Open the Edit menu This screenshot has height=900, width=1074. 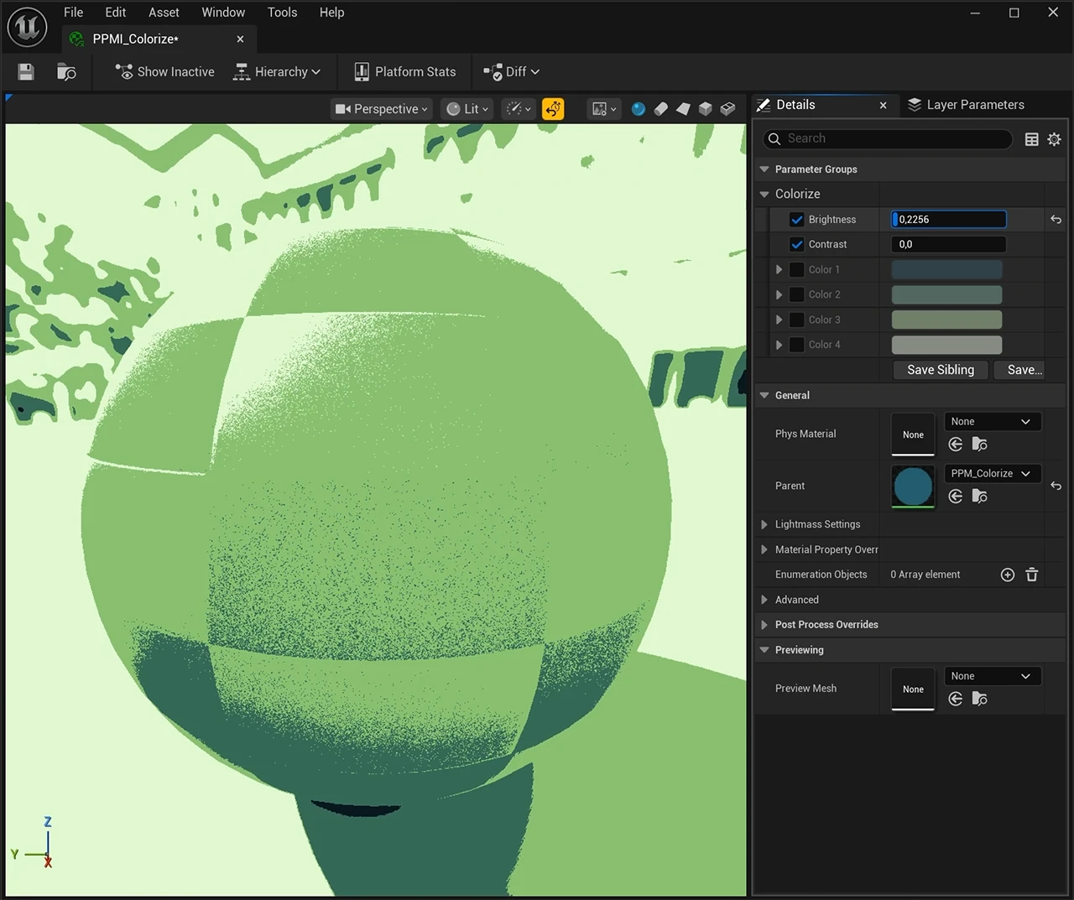[116, 13]
